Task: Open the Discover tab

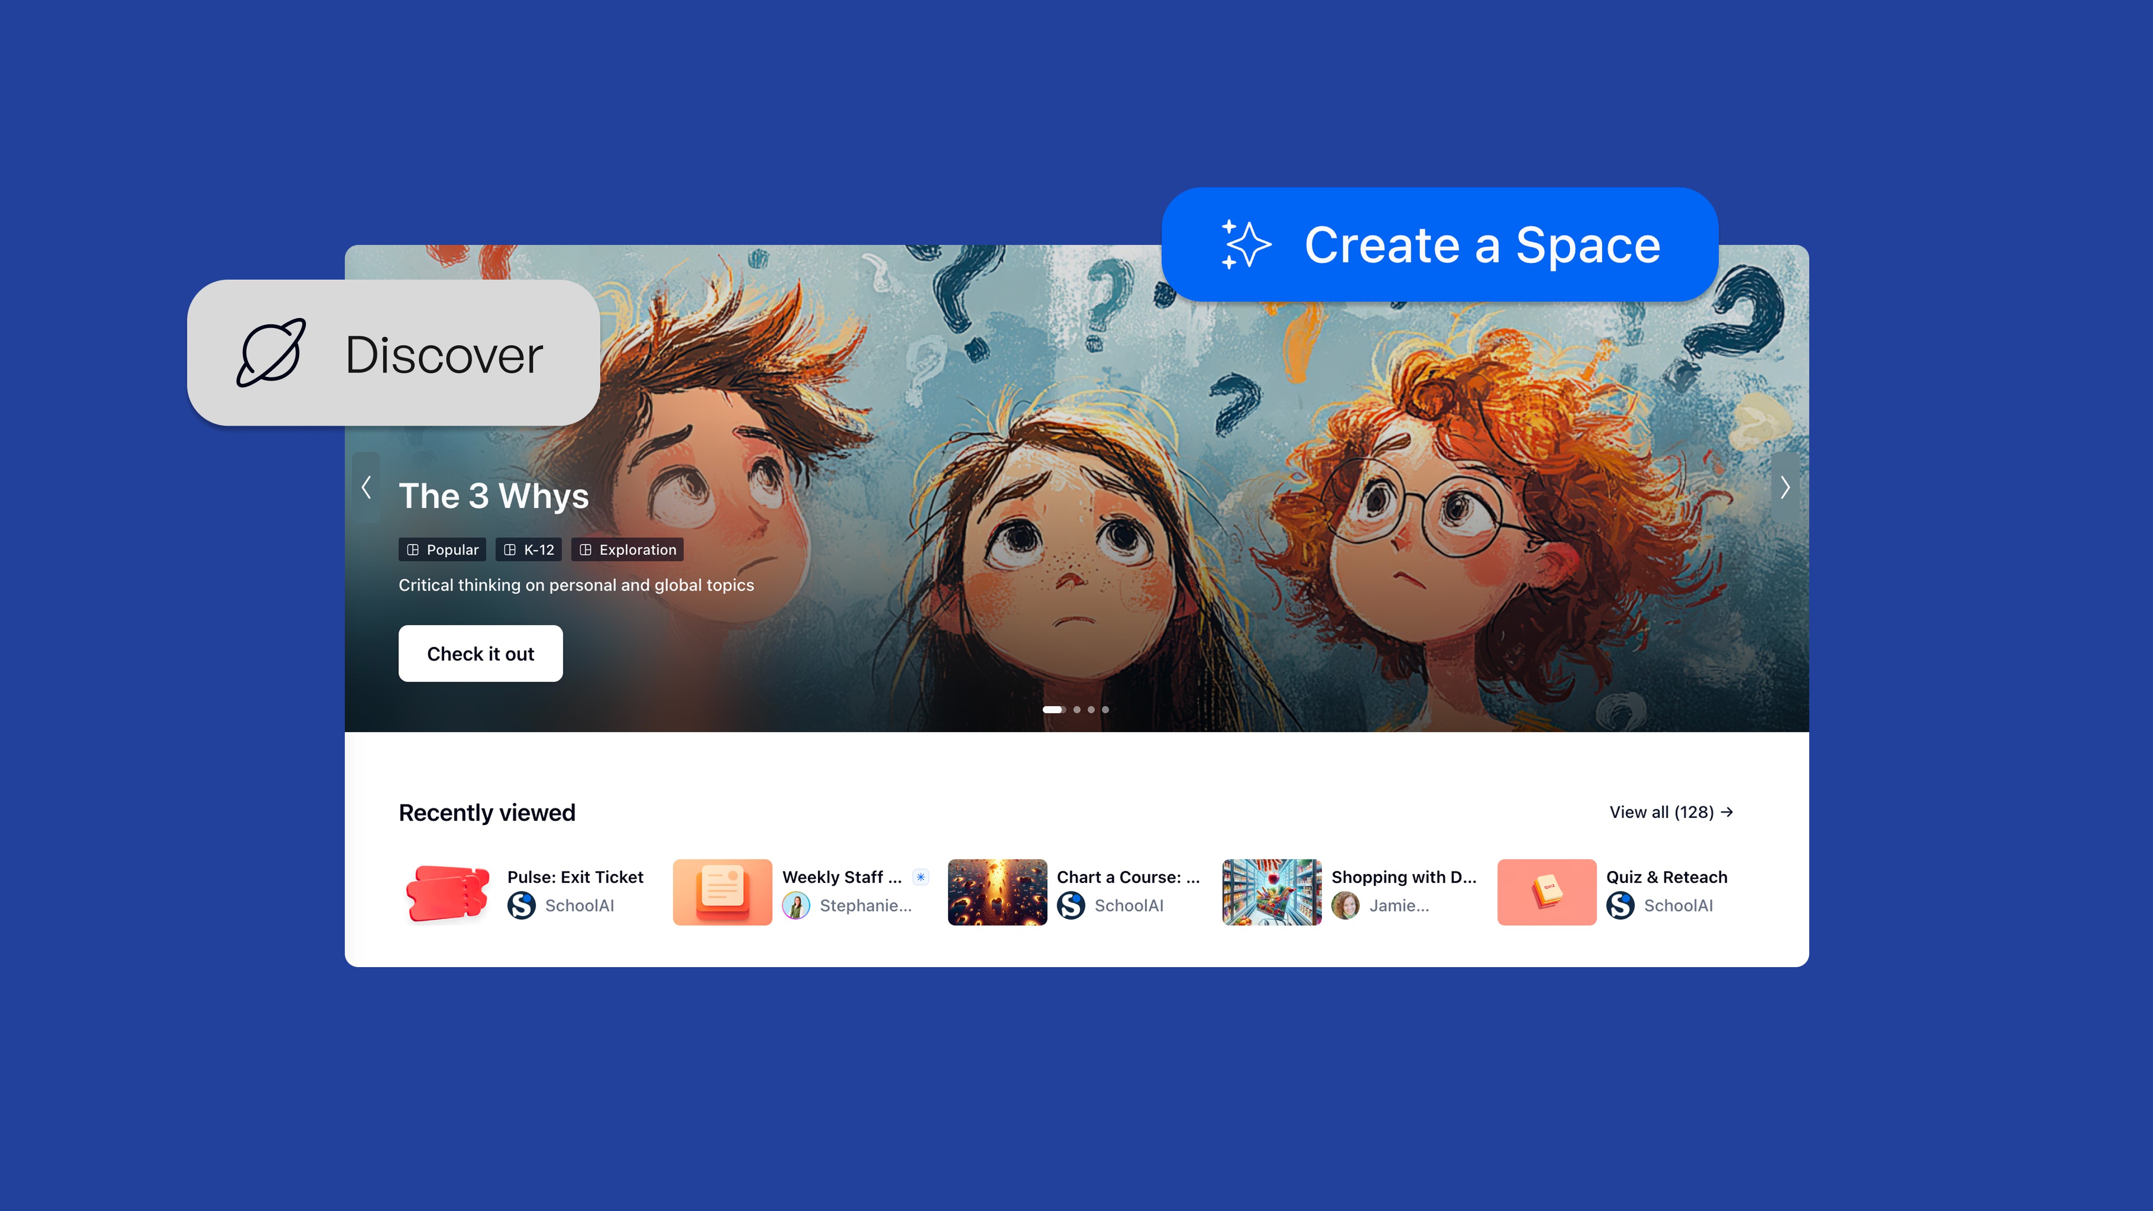Action: coord(394,353)
